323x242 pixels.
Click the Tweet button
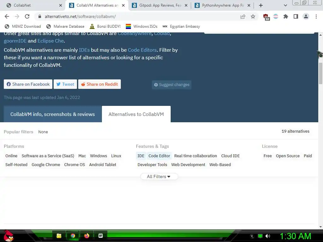pyautogui.click(x=65, y=84)
